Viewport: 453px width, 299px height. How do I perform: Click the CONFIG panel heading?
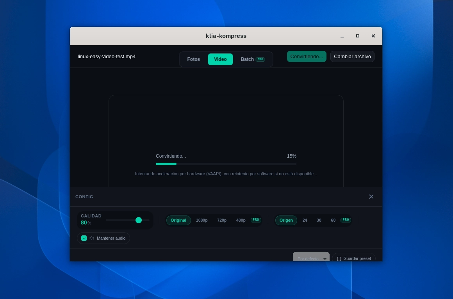[84, 197]
